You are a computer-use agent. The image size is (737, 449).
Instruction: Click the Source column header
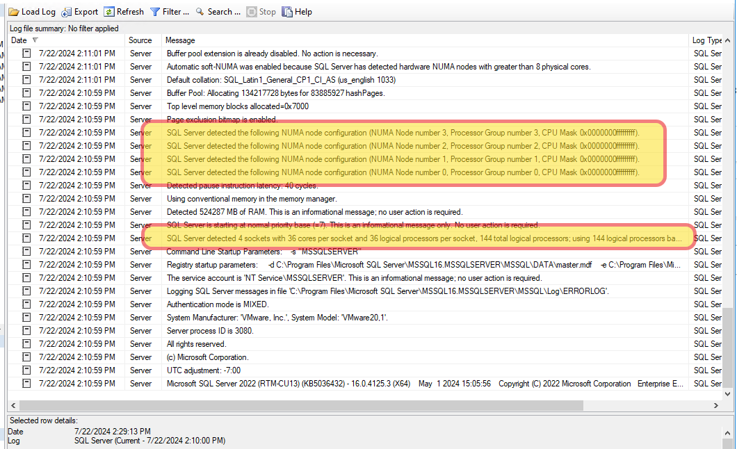140,40
